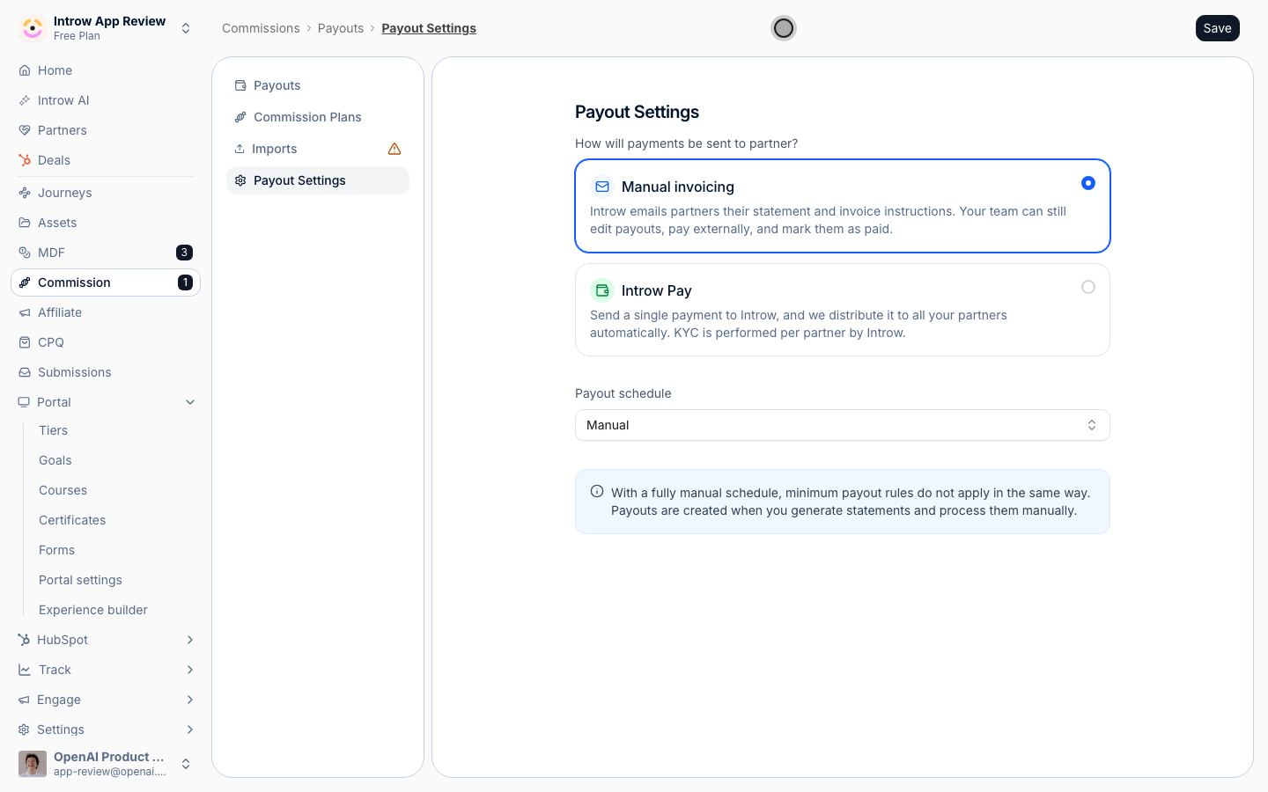Open Experience builder under Portal

click(93, 610)
